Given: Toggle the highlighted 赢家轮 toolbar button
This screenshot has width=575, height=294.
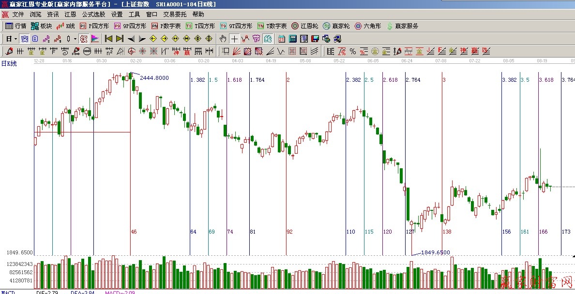Looking at the screenshot, I should tap(268, 39).
